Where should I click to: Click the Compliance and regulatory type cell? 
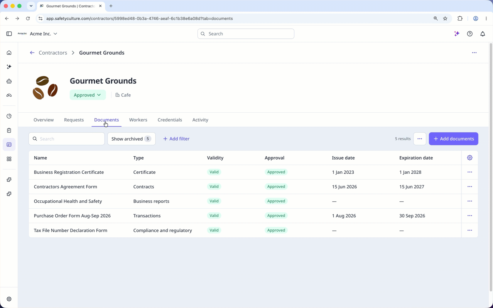pos(163,230)
